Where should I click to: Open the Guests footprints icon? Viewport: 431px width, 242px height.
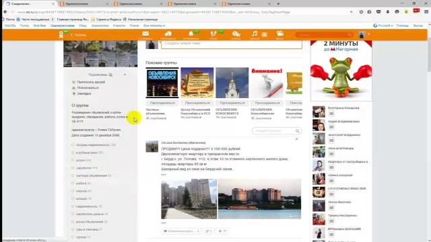pyautogui.click(x=213, y=34)
